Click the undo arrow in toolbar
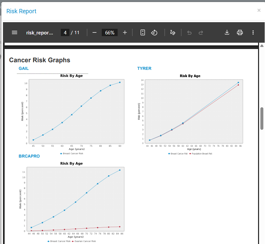The image size is (265, 244). point(189,32)
